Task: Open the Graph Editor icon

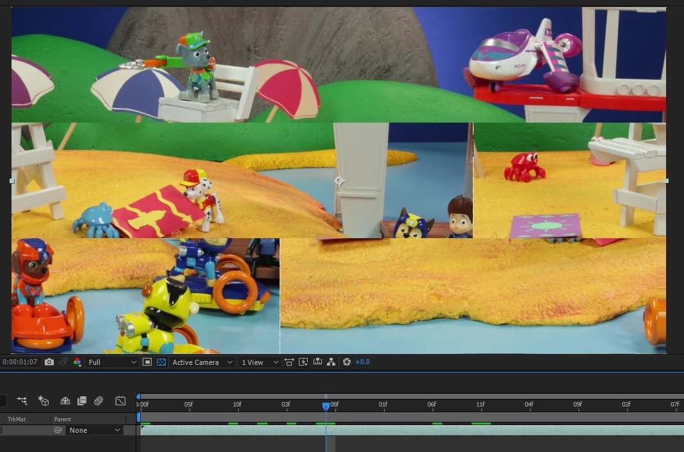Action: pyautogui.click(x=120, y=401)
